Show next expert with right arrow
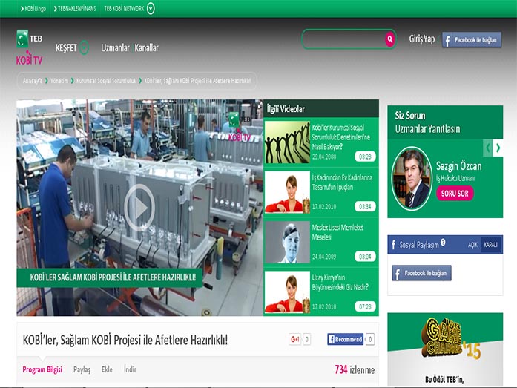Image resolution: width=517 pixels, height=388 pixels. tap(498, 148)
